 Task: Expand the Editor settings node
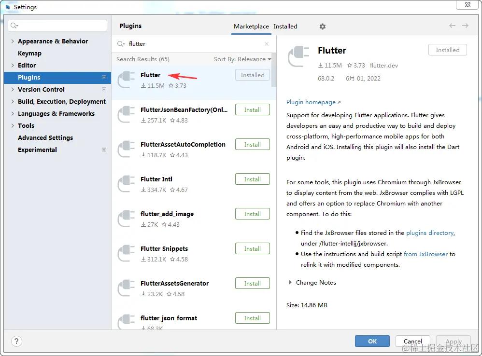click(13, 66)
